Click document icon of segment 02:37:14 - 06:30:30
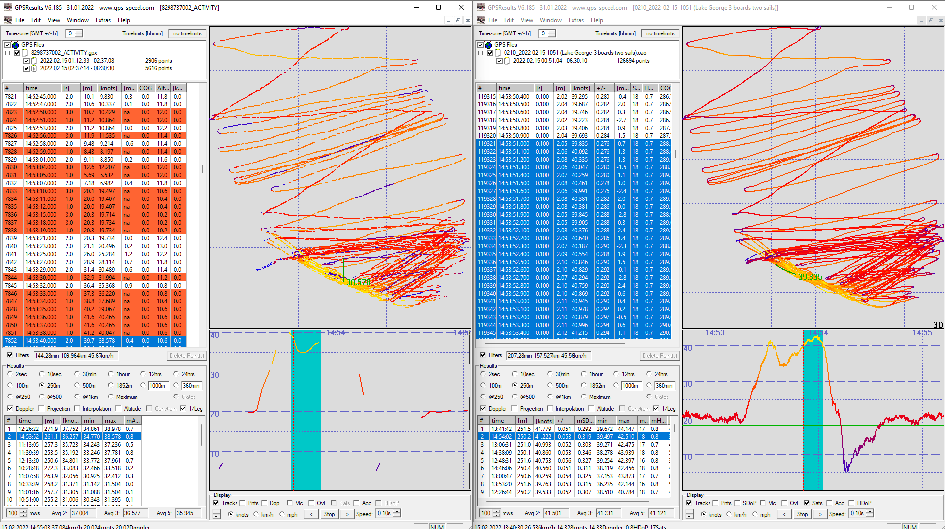The width and height of the screenshot is (945, 529). [x=34, y=68]
